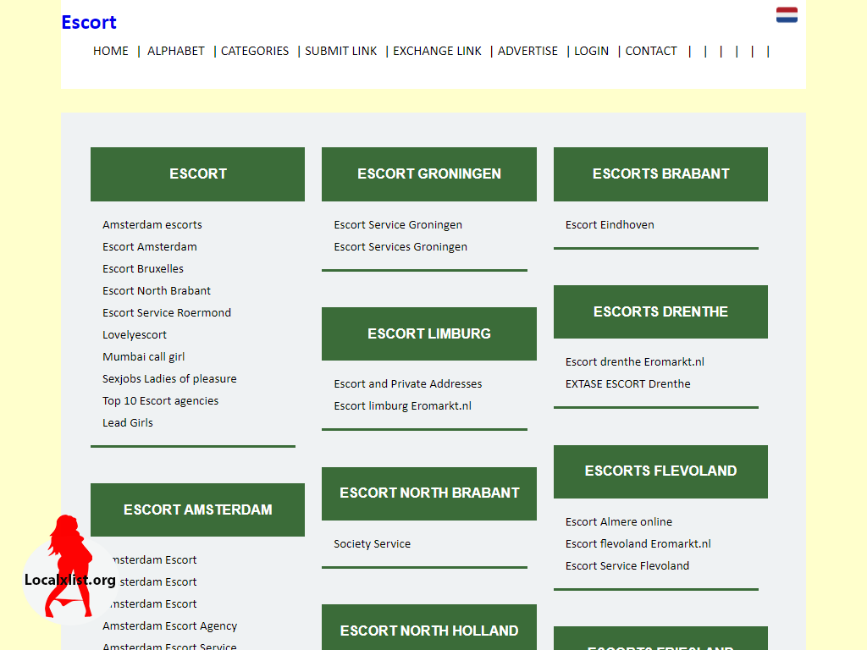Click EXTASE ESCORT Drenthe link
The height and width of the screenshot is (650, 867).
click(x=627, y=383)
